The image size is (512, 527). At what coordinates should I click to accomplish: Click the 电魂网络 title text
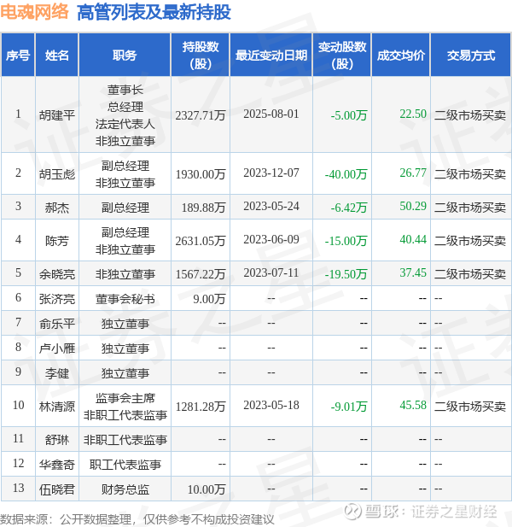coord(34,12)
